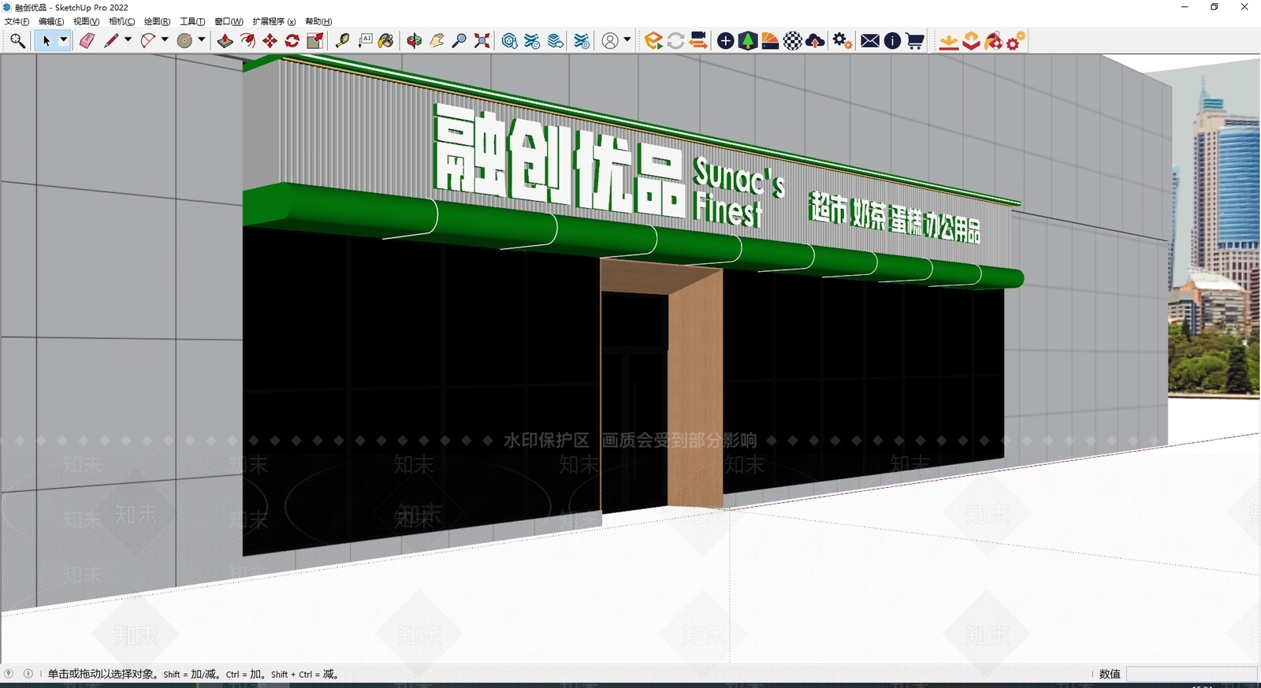The height and width of the screenshot is (688, 1261).
Task: Click the gray sync arrows icon
Action: [675, 41]
